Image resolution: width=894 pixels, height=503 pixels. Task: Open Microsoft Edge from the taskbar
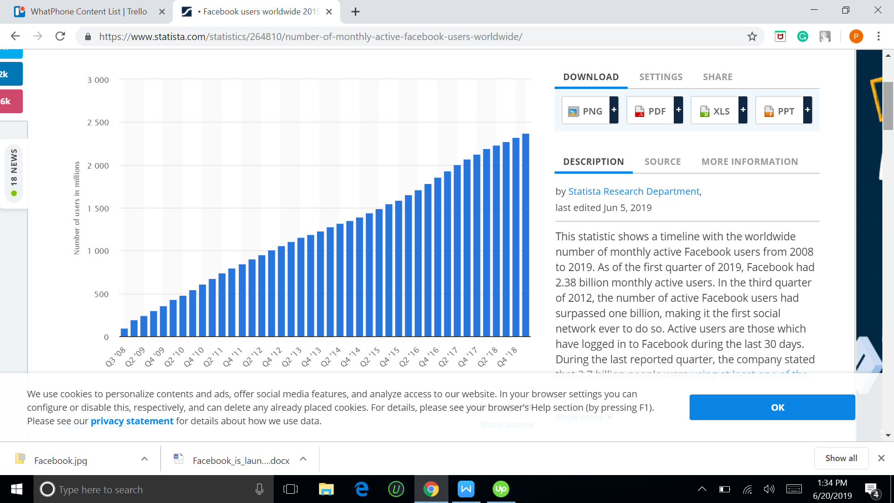pos(361,489)
